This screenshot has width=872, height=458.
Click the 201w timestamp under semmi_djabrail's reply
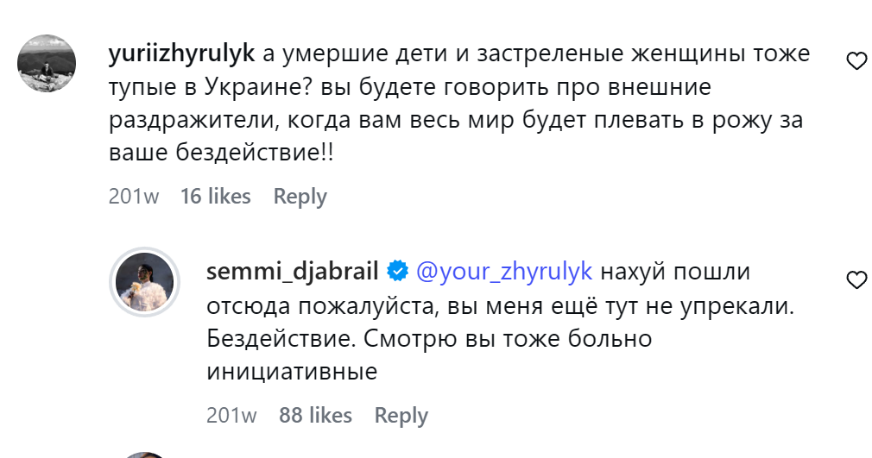pos(231,416)
